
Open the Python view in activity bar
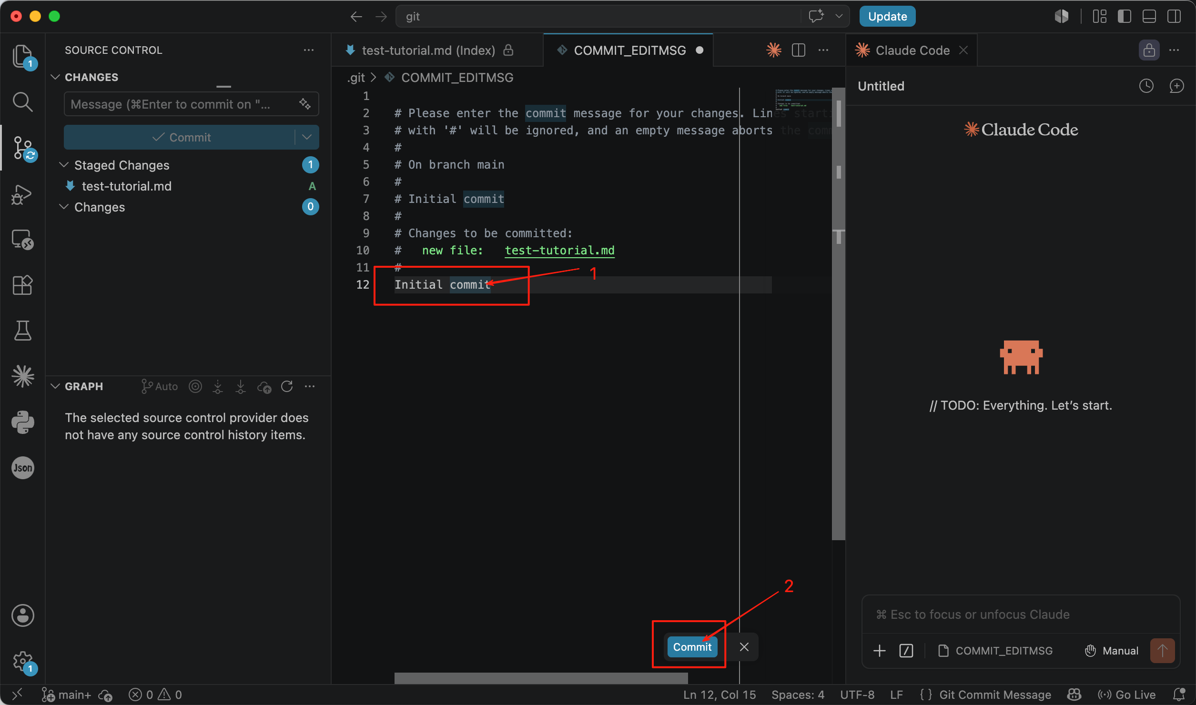[x=22, y=422]
